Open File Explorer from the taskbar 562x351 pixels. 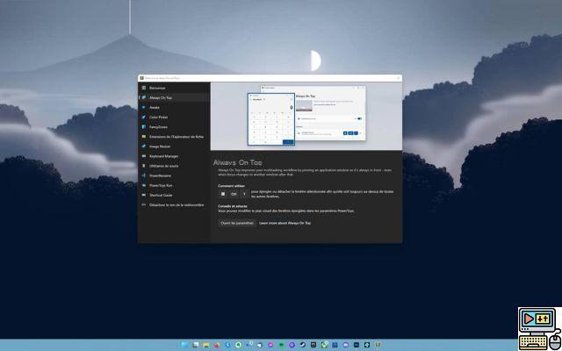pos(206,345)
